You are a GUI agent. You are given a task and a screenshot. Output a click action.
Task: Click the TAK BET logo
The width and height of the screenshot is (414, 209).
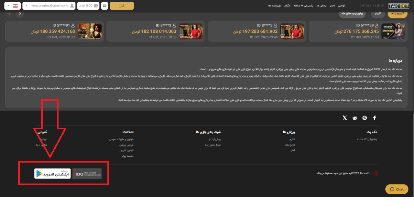(x=398, y=6)
